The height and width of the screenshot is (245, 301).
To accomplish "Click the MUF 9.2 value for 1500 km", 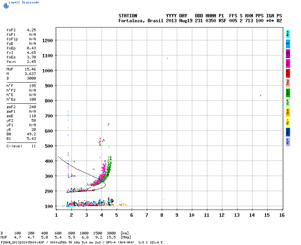I will click(x=99, y=237).
